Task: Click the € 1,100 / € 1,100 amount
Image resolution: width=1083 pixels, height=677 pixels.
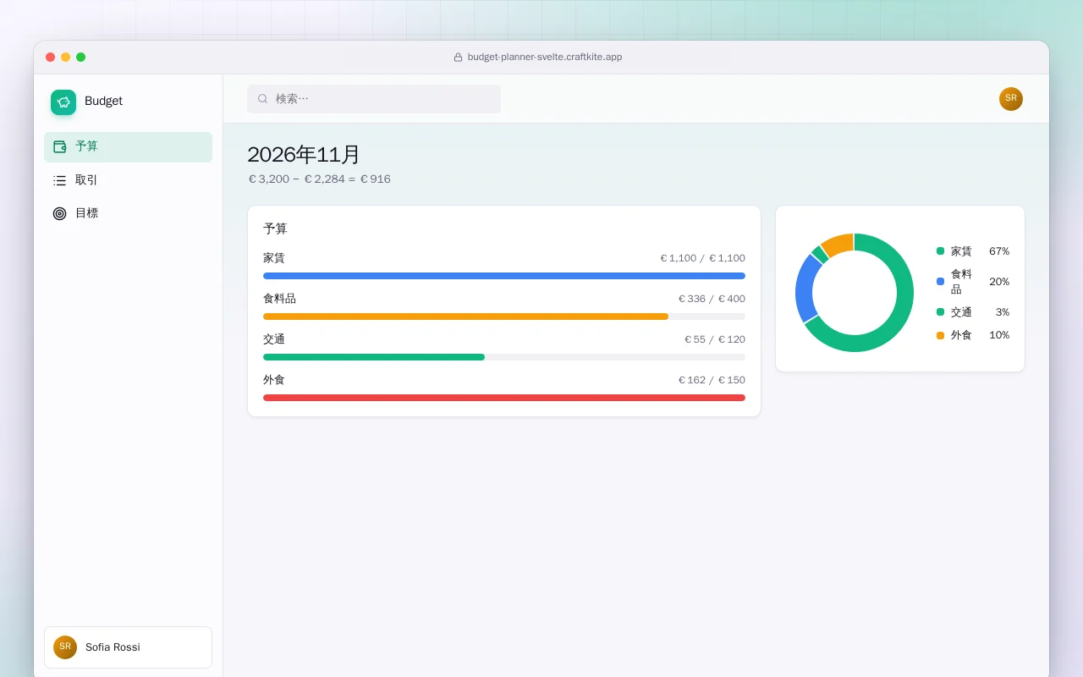Action: pyautogui.click(x=702, y=258)
